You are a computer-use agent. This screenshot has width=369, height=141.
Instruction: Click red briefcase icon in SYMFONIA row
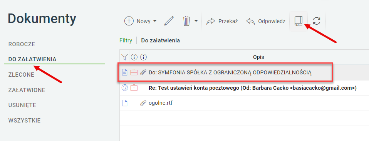pos(134,72)
